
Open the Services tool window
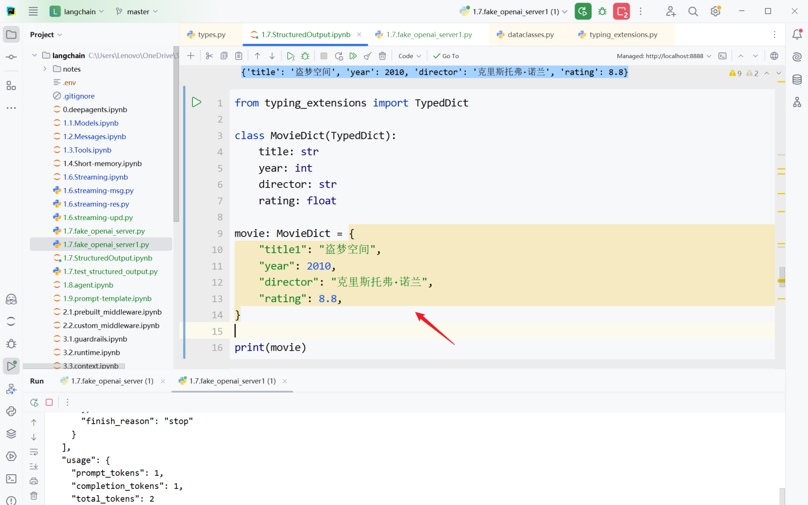click(11, 456)
